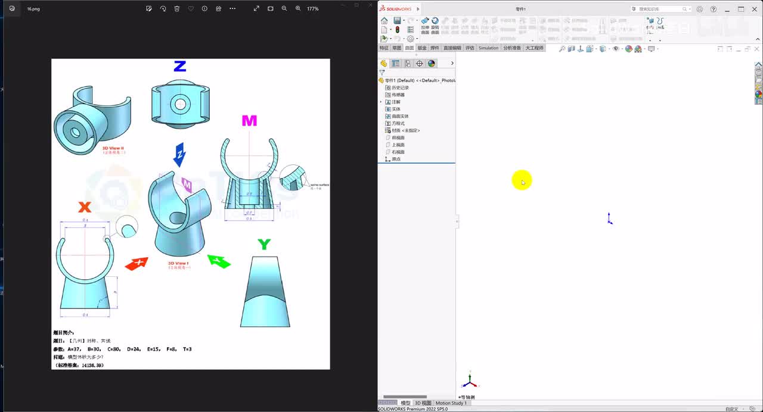Switch to the 特征 (Features) tab

[384, 48]
